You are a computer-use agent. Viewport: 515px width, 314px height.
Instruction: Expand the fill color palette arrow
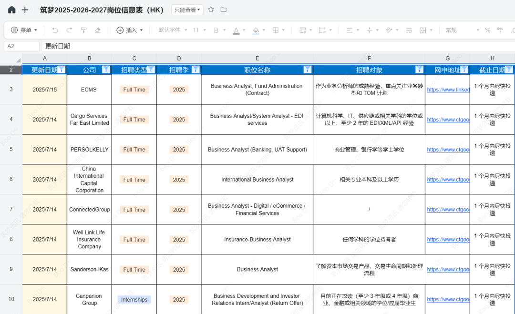pos(264,30)
